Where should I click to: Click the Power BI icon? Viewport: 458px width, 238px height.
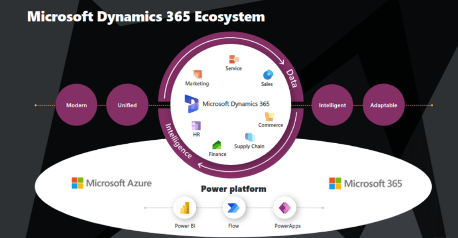point(185,208)
